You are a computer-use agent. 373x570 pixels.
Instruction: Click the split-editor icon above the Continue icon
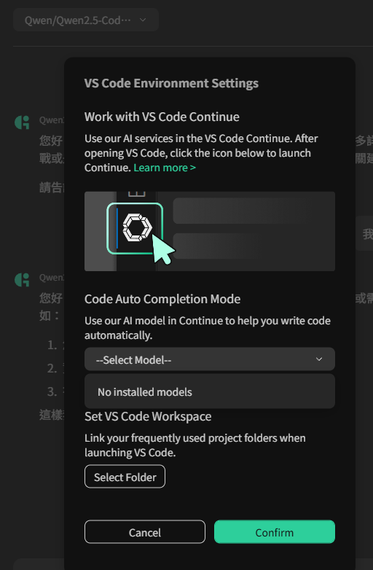coord(136,194)
